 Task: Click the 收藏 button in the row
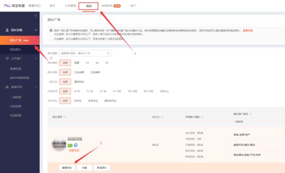click(84, 168)
